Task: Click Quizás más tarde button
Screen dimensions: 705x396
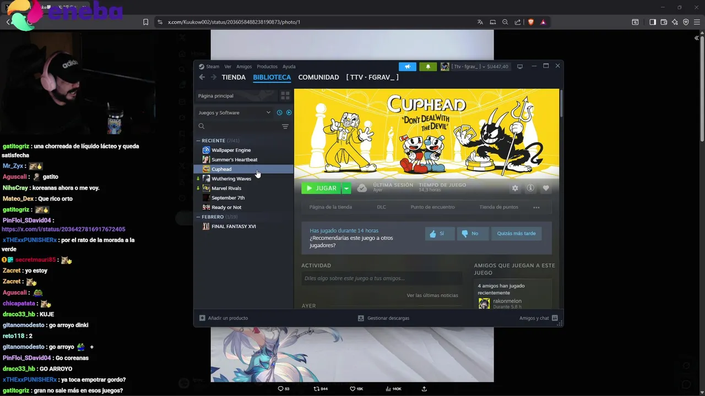Action: 516,234
